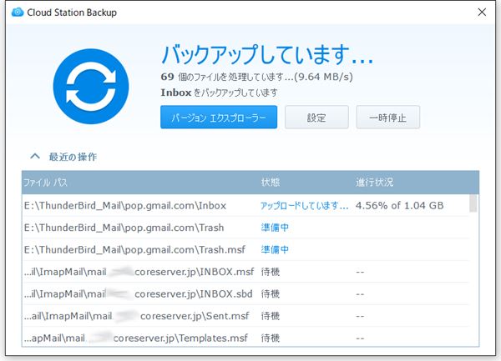Click the 状態 column header

coord(271,182)
